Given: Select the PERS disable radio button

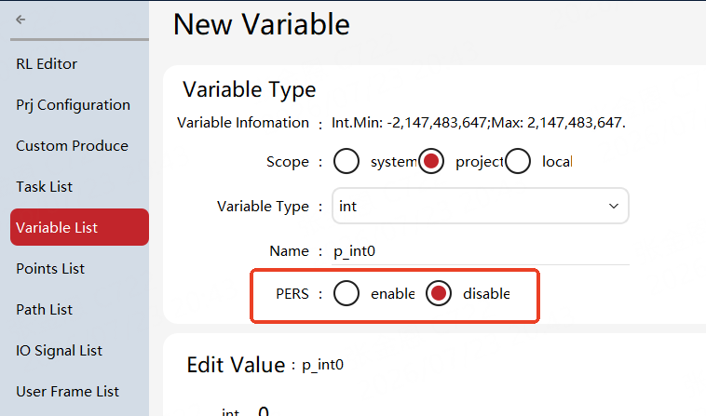Looking at the screenshot, I should [439, 293].
